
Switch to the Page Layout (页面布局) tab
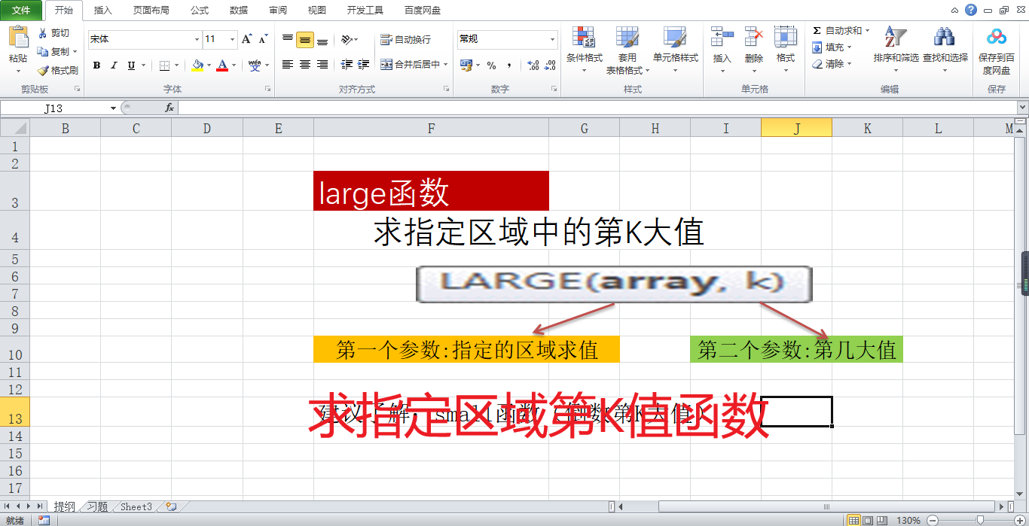(151, 11)
